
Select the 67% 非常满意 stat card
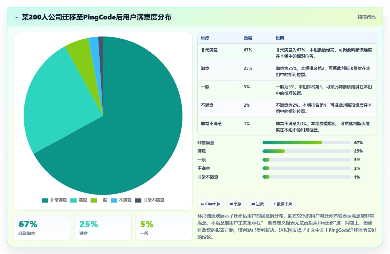coord(42,228)
